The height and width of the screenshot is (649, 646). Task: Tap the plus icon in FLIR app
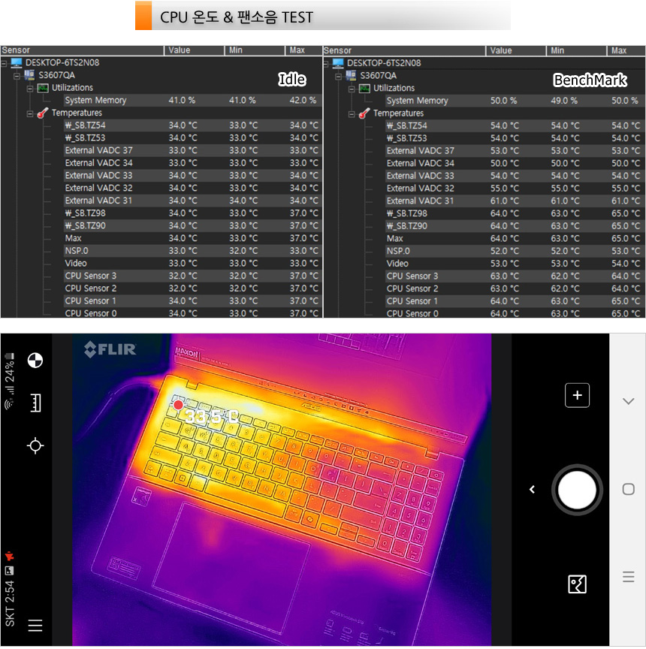click(577, 395)
